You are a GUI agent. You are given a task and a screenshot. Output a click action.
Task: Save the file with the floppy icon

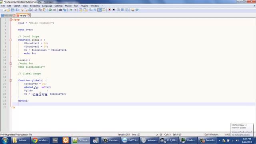[12, 10]
